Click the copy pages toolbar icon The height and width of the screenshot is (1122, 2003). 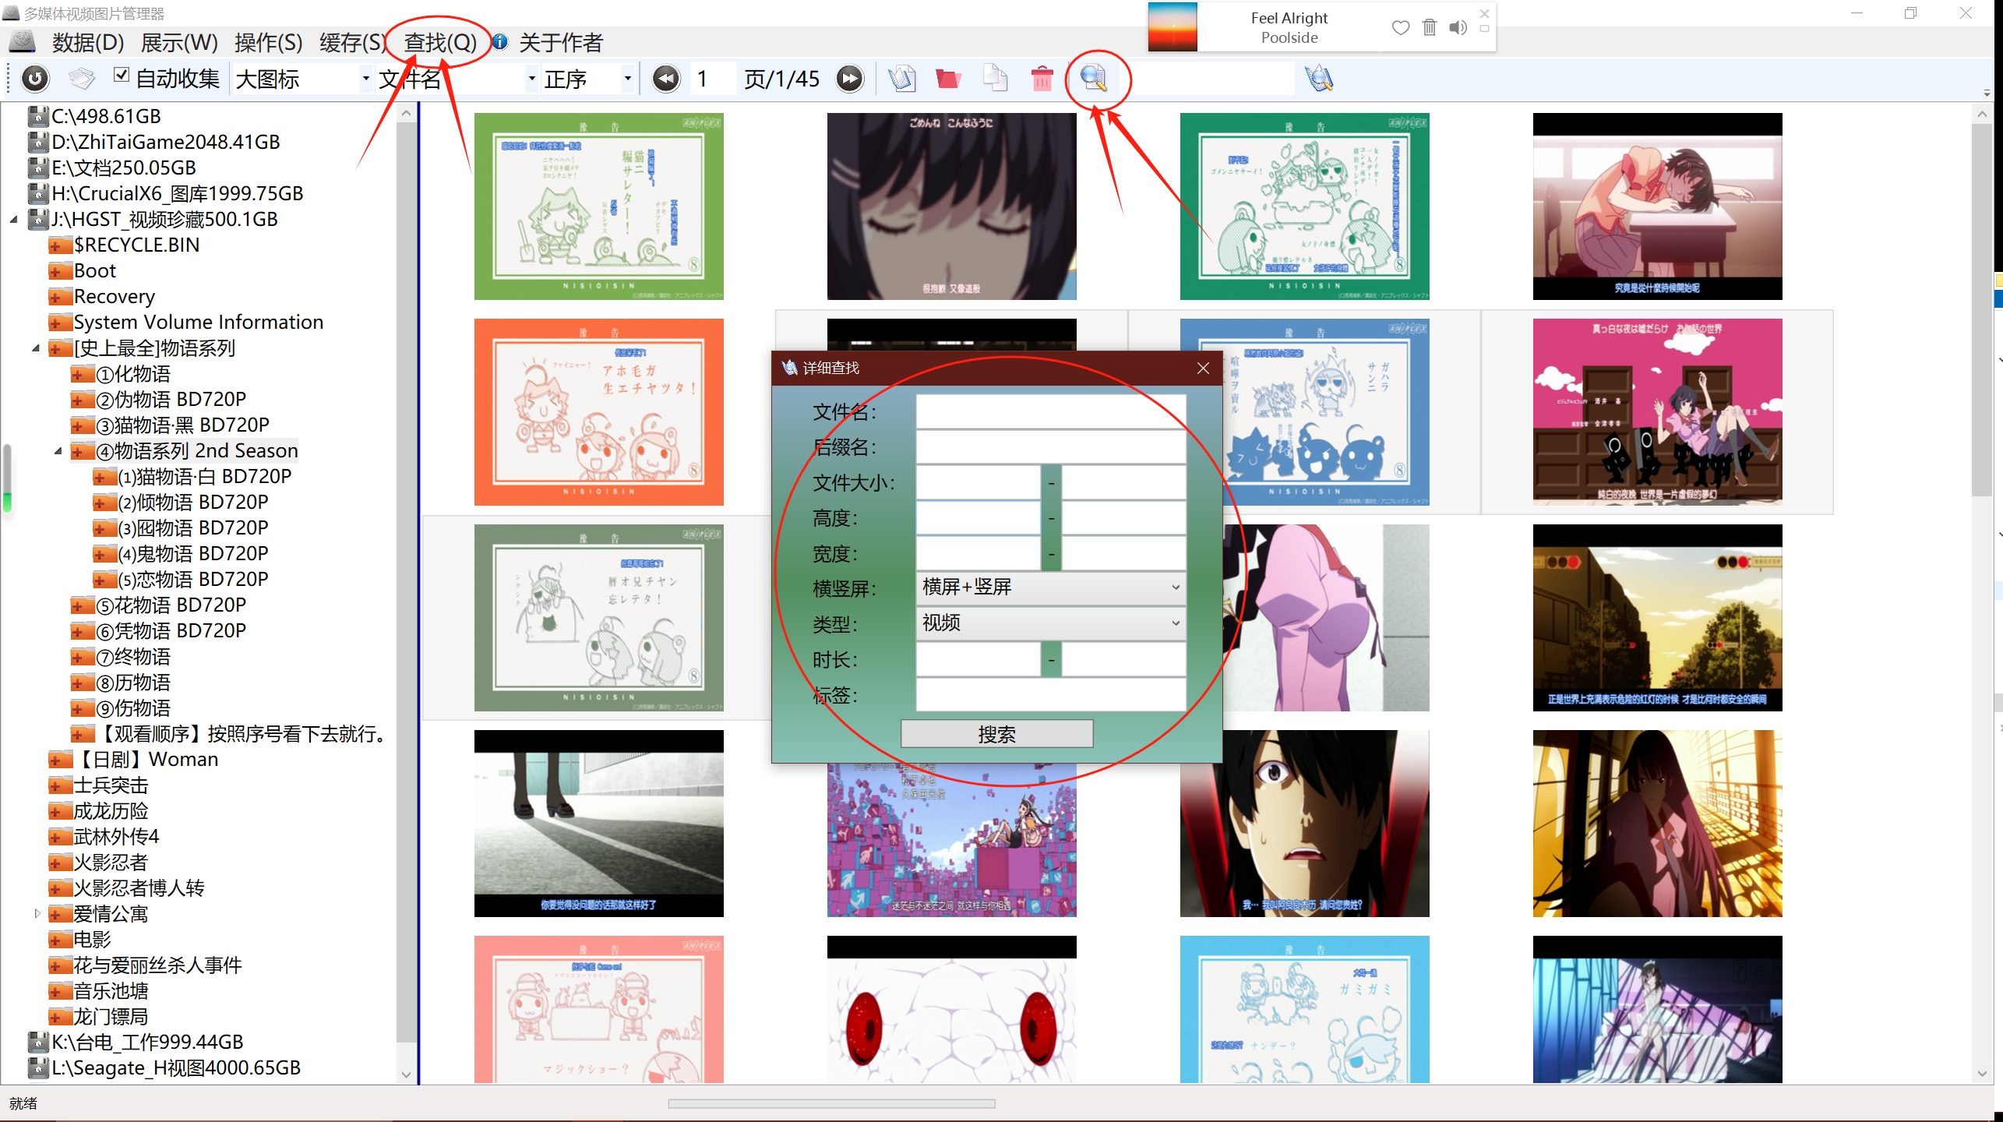pos(996,79)
